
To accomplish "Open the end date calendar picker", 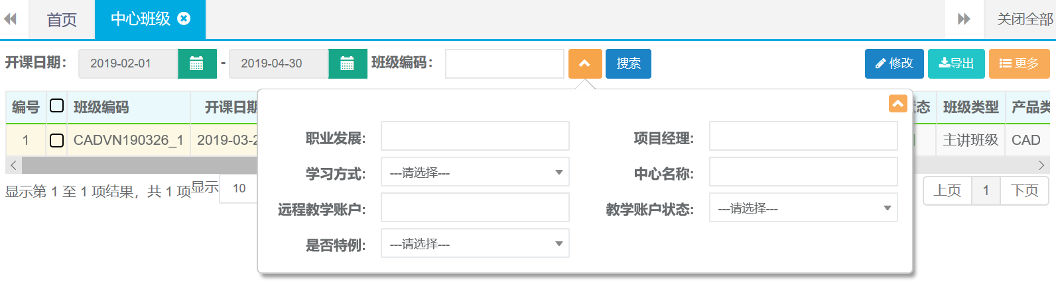I will click(347, 63).
